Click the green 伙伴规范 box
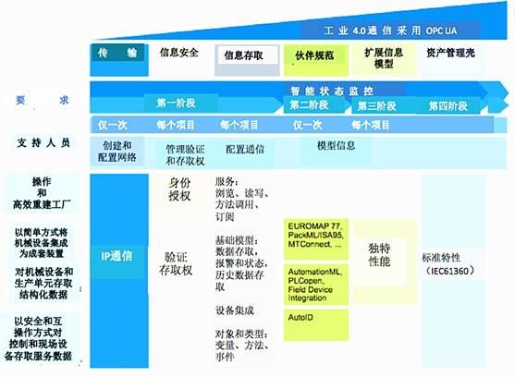This screenshot has width=515, height=377. coord(316,60)
